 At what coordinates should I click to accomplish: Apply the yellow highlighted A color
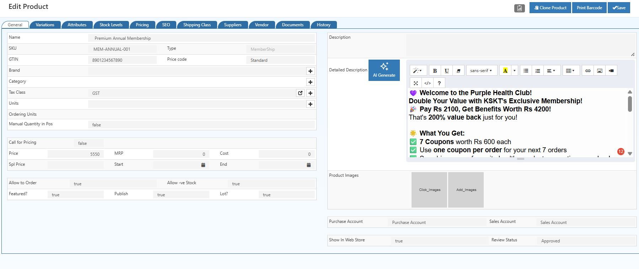(x=505, y=71)
